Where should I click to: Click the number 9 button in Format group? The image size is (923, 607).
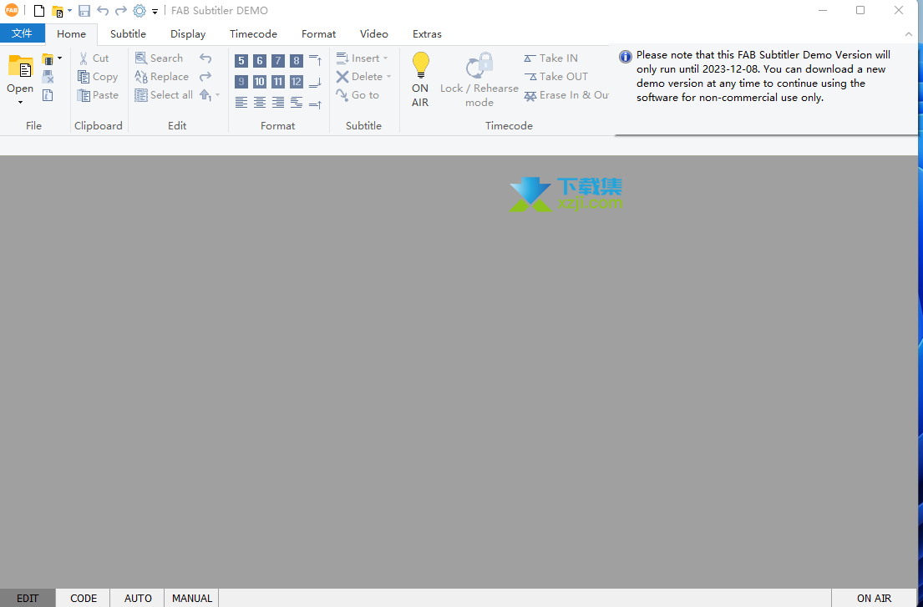pyautogui.click(x=241, y=82)
